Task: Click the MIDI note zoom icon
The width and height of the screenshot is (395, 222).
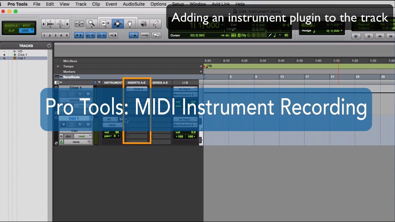Action: 60,23
